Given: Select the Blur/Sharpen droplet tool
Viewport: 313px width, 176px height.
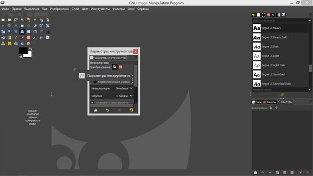Looking at the screenshot, I should pyautogui.click(x=22, y=44).
